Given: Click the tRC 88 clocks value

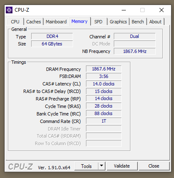Looking at the screenshot, I should 104,114.
